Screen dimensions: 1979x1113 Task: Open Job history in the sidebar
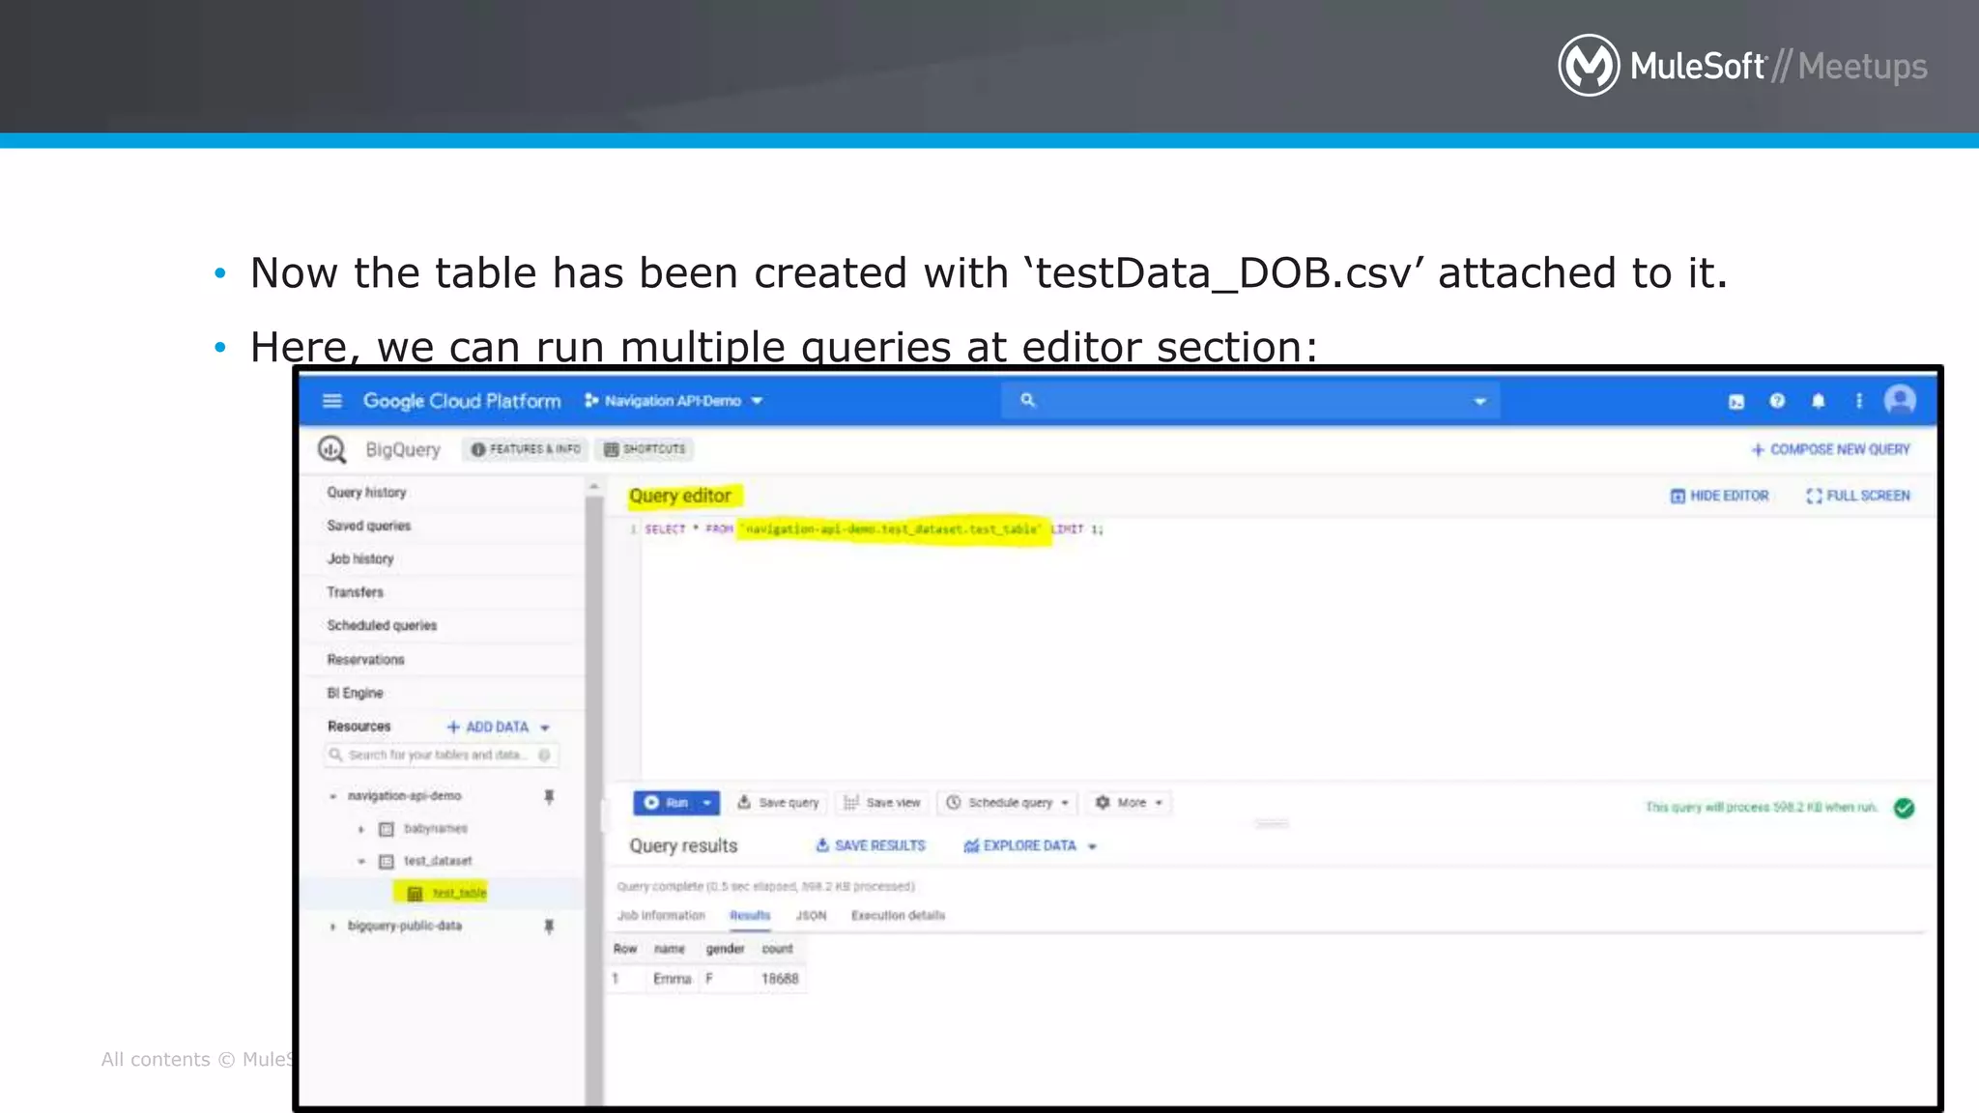click(x=359, y=559)
